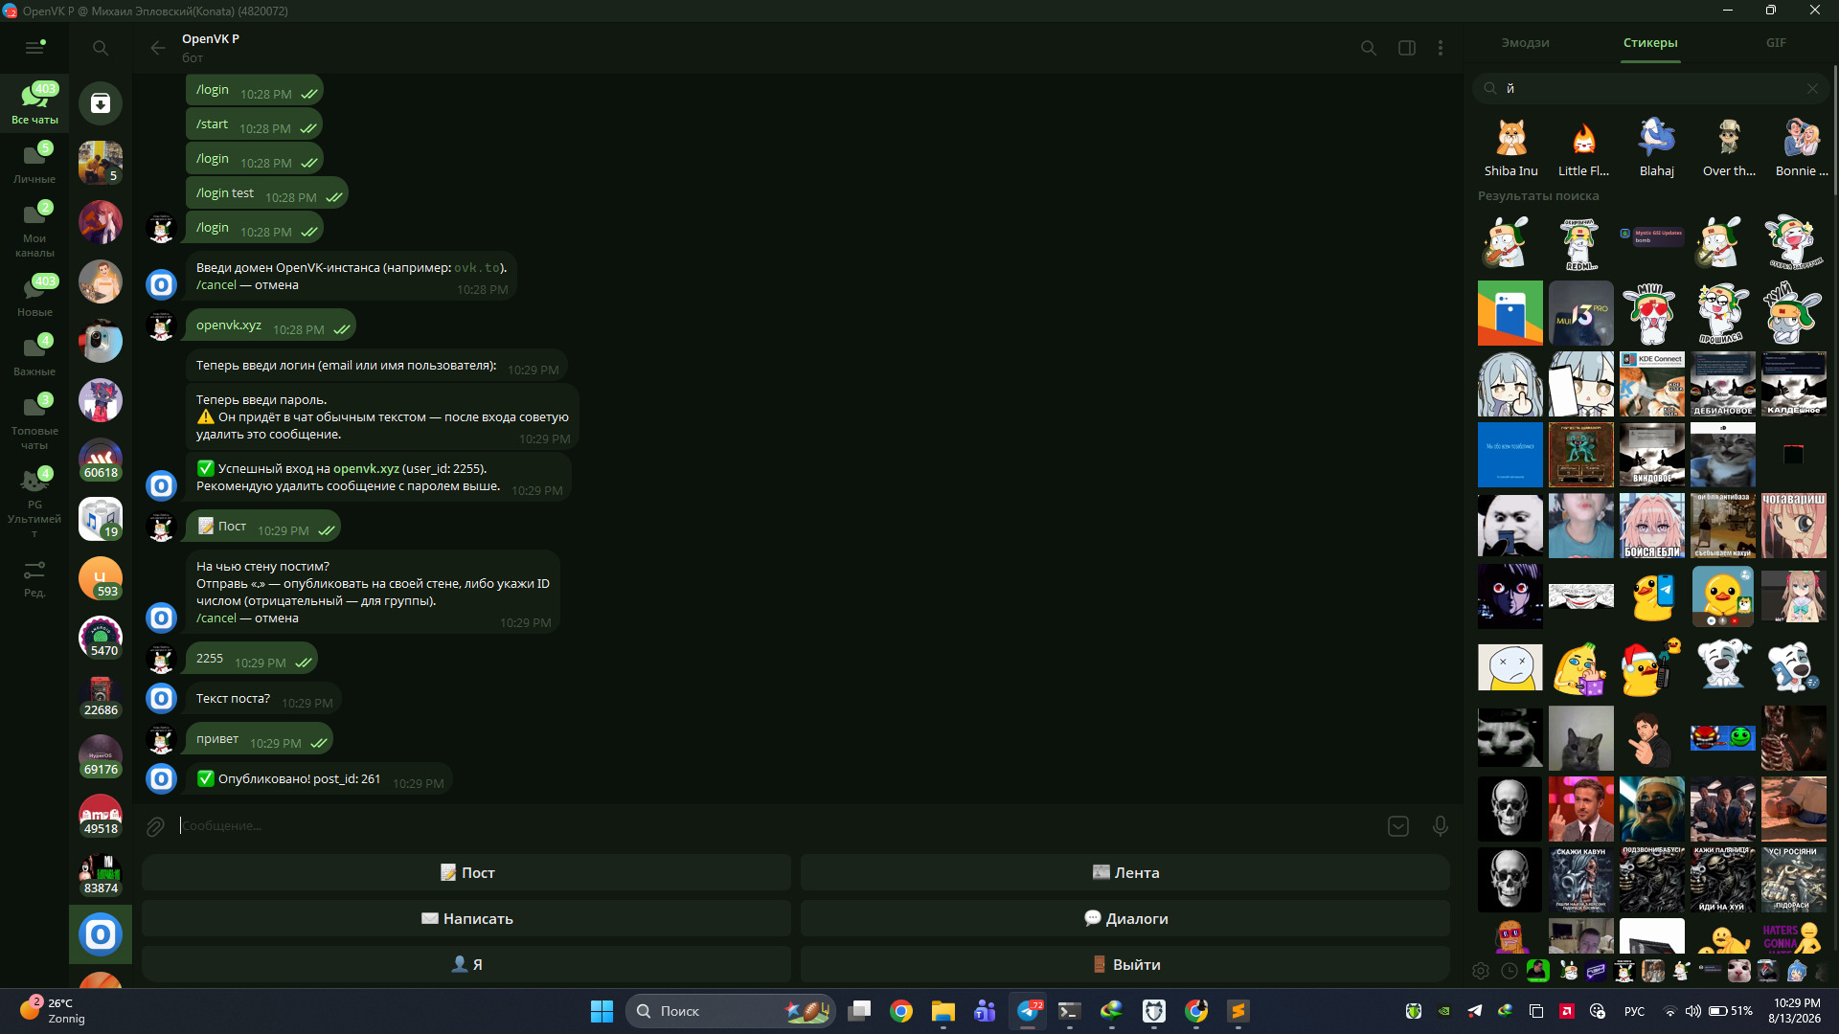Search within the OpenVK P chat
Screen dimensions: 1839x1034
pos(1369,48)
